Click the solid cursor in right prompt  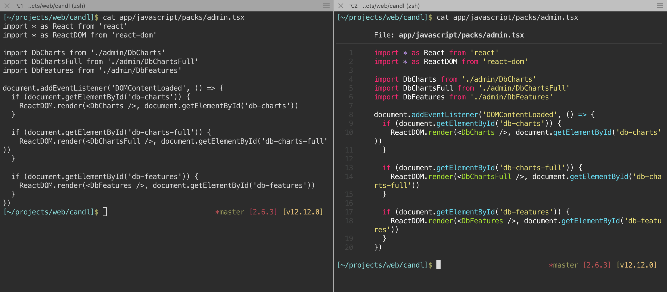click(x=439, y=265)
